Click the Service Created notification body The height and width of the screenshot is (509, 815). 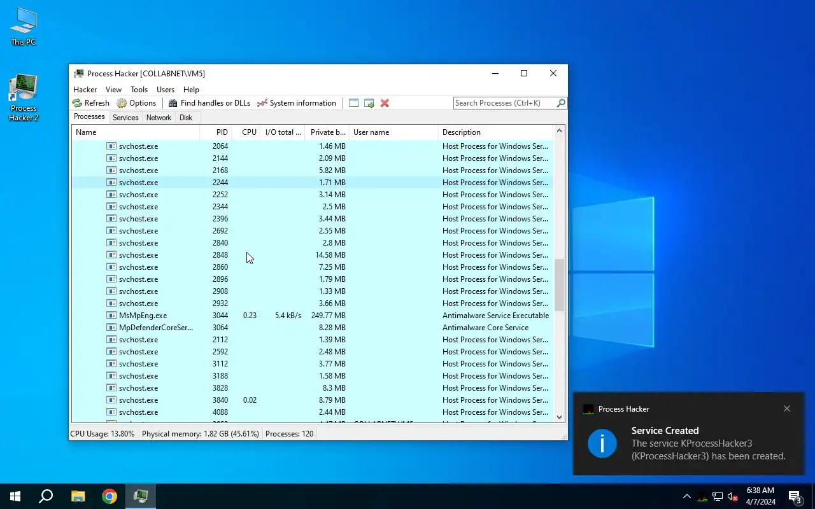point(708,443)
